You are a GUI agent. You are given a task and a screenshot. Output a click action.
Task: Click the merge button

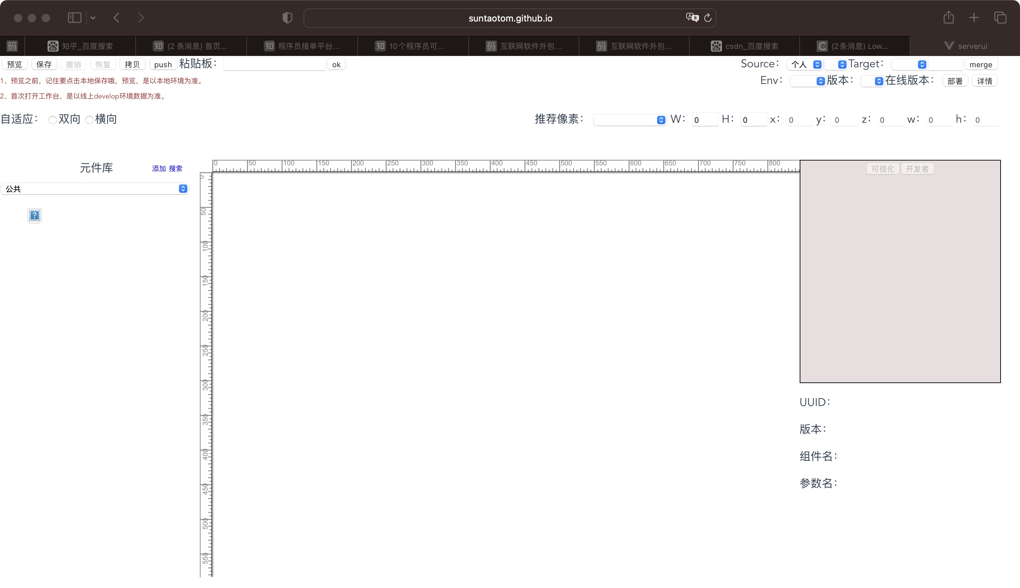point(981,64)
